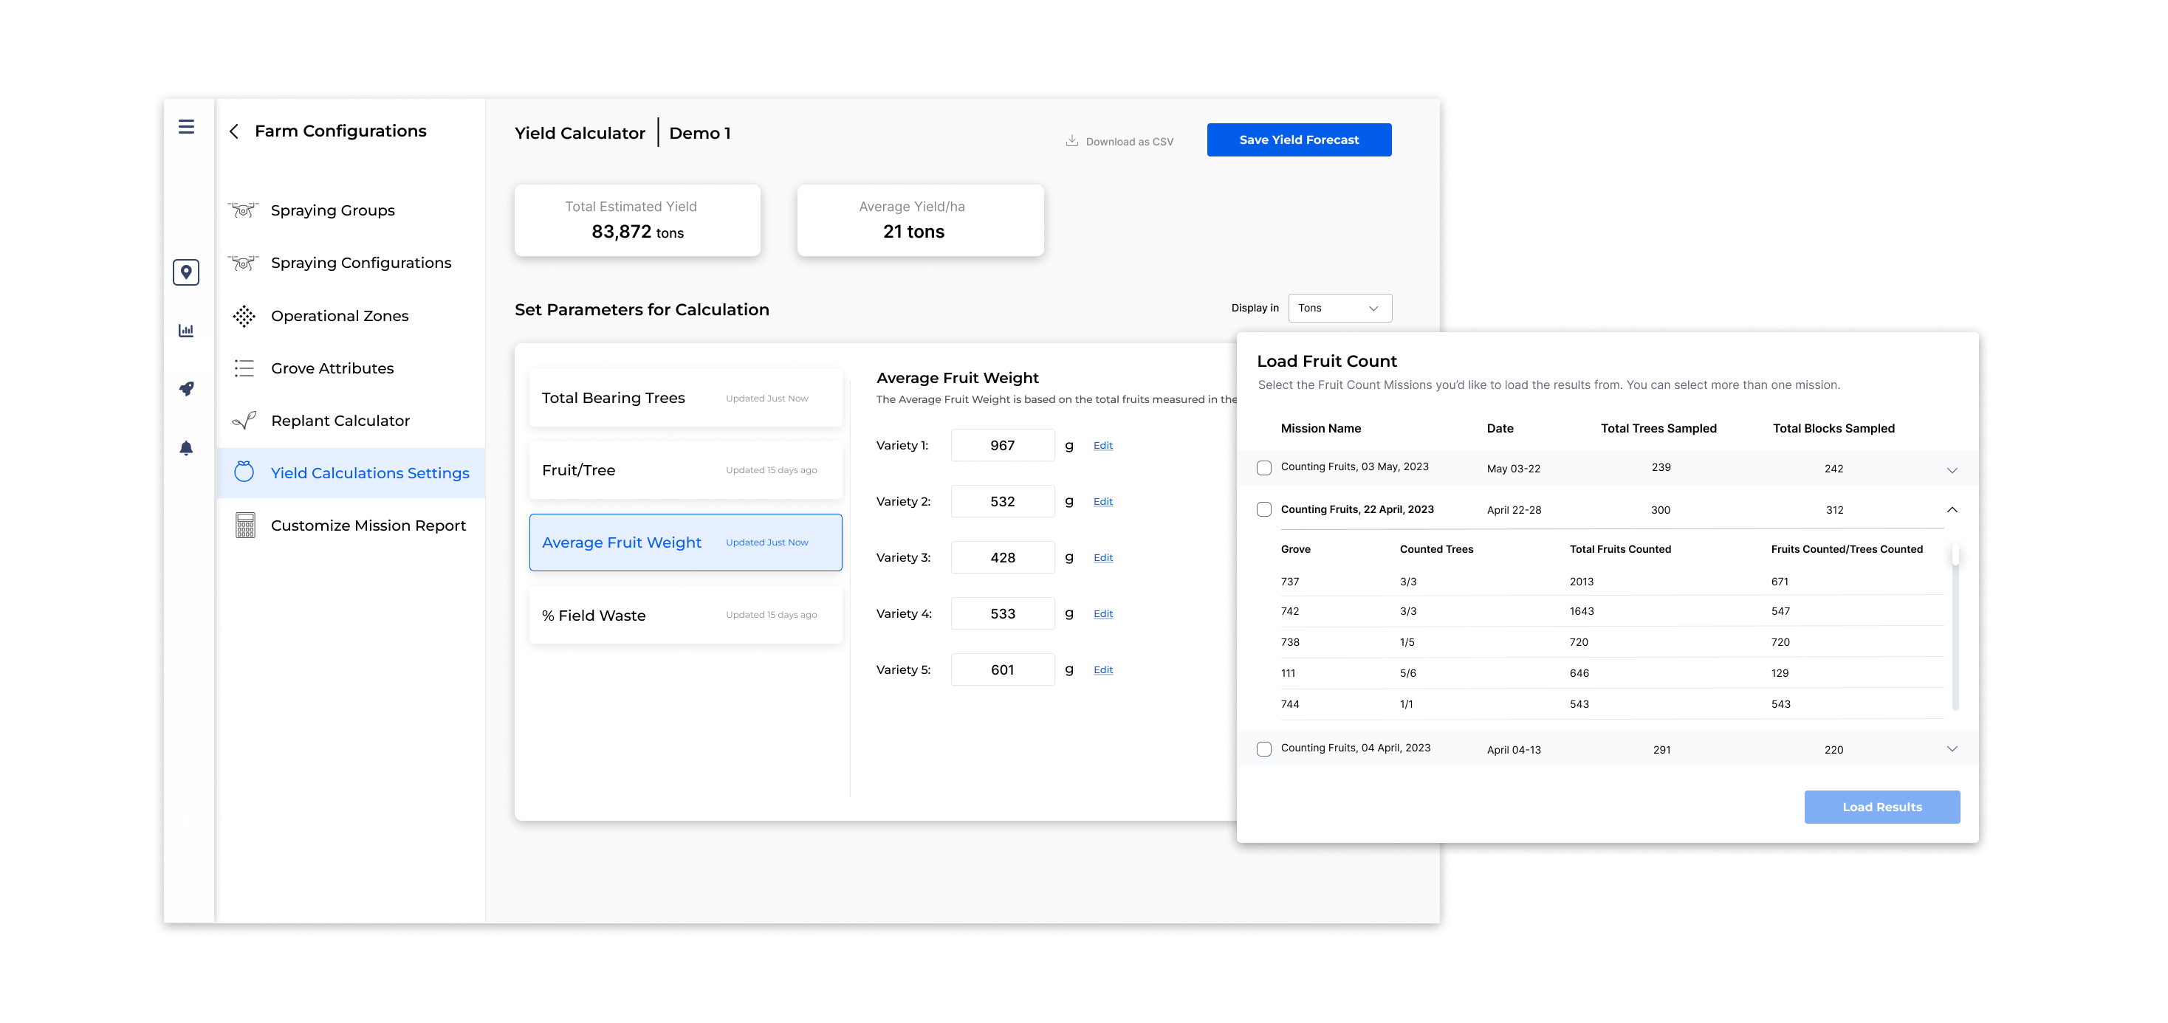Select the map location icon in left rail
This screenshot has width=2168, height=1023.
click(186, 272)
